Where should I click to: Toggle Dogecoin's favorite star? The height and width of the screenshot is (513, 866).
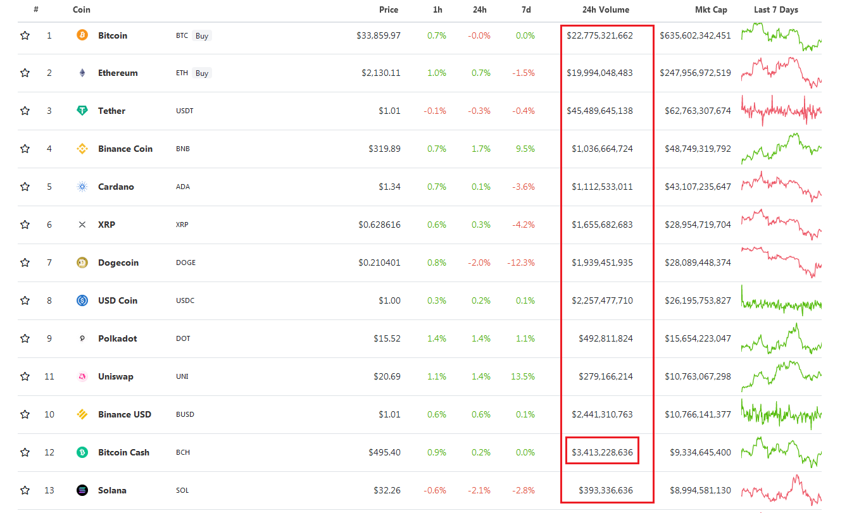click(x=25, y=263)
